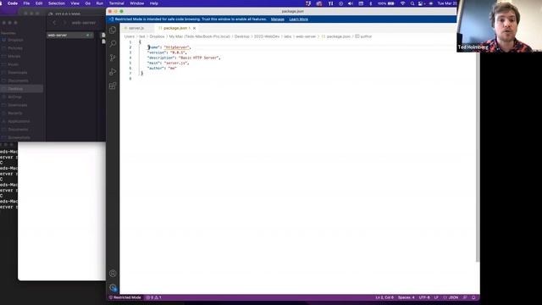
Task: Open the Explorer view in activity bar
Action: [113, 30]
